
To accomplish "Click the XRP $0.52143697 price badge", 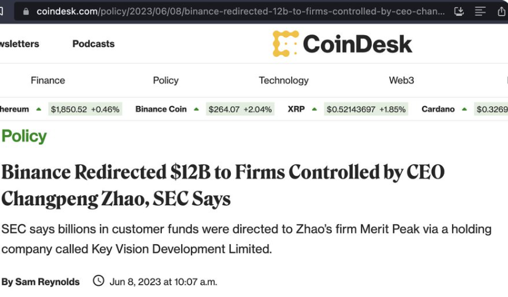I will click(x=366, y=109).
